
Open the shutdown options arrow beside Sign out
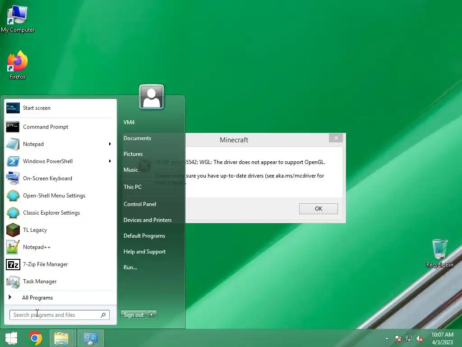point(152,315)
